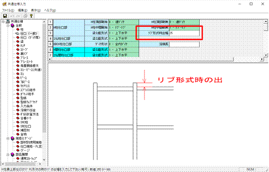Select the 共通仕様 root node icon
The image size is (269, 172).
pyautogui.click(x=8, y=21)
